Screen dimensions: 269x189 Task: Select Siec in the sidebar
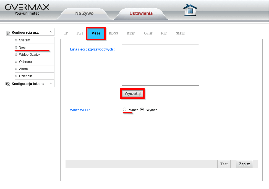tap(22, 47)
